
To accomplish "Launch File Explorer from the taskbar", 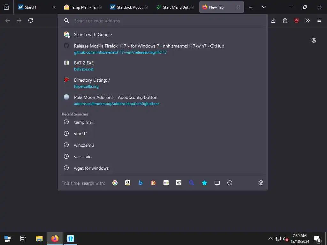I will coord(39,239).
